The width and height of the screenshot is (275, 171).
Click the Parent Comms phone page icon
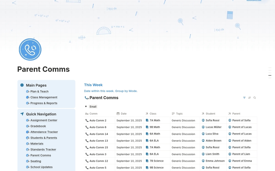(x=30, y=50)
